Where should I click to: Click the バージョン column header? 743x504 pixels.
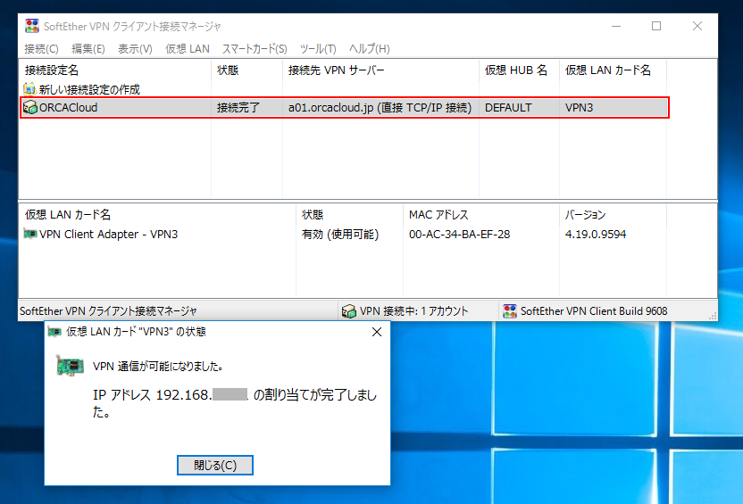coord(613,214)
